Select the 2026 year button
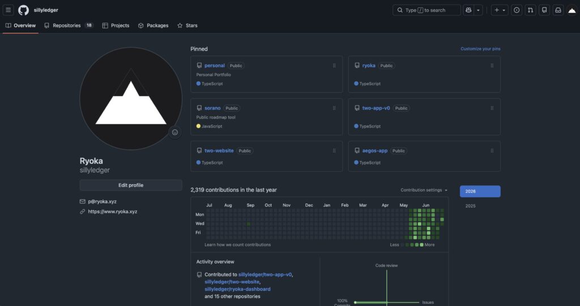Image resolution: width=580 pixels, height=306 pixels. pos(480,192)
